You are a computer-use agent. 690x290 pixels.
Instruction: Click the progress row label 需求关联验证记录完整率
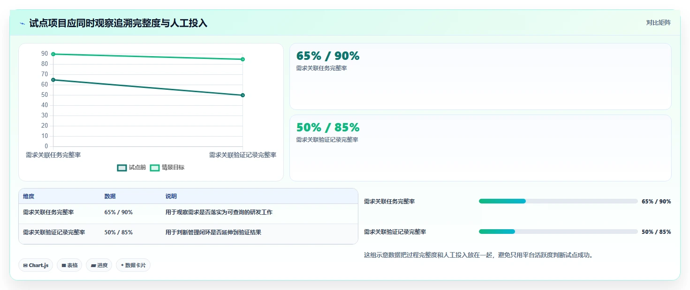[x=395, y=232]
